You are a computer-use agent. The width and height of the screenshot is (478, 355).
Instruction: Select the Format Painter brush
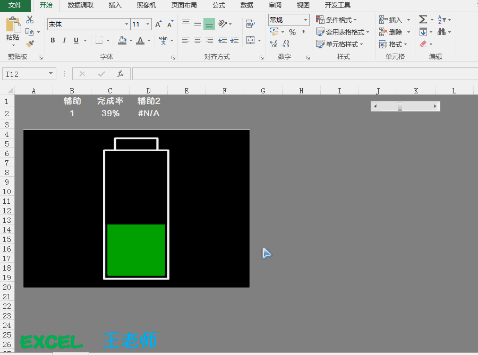pos(30,44)
